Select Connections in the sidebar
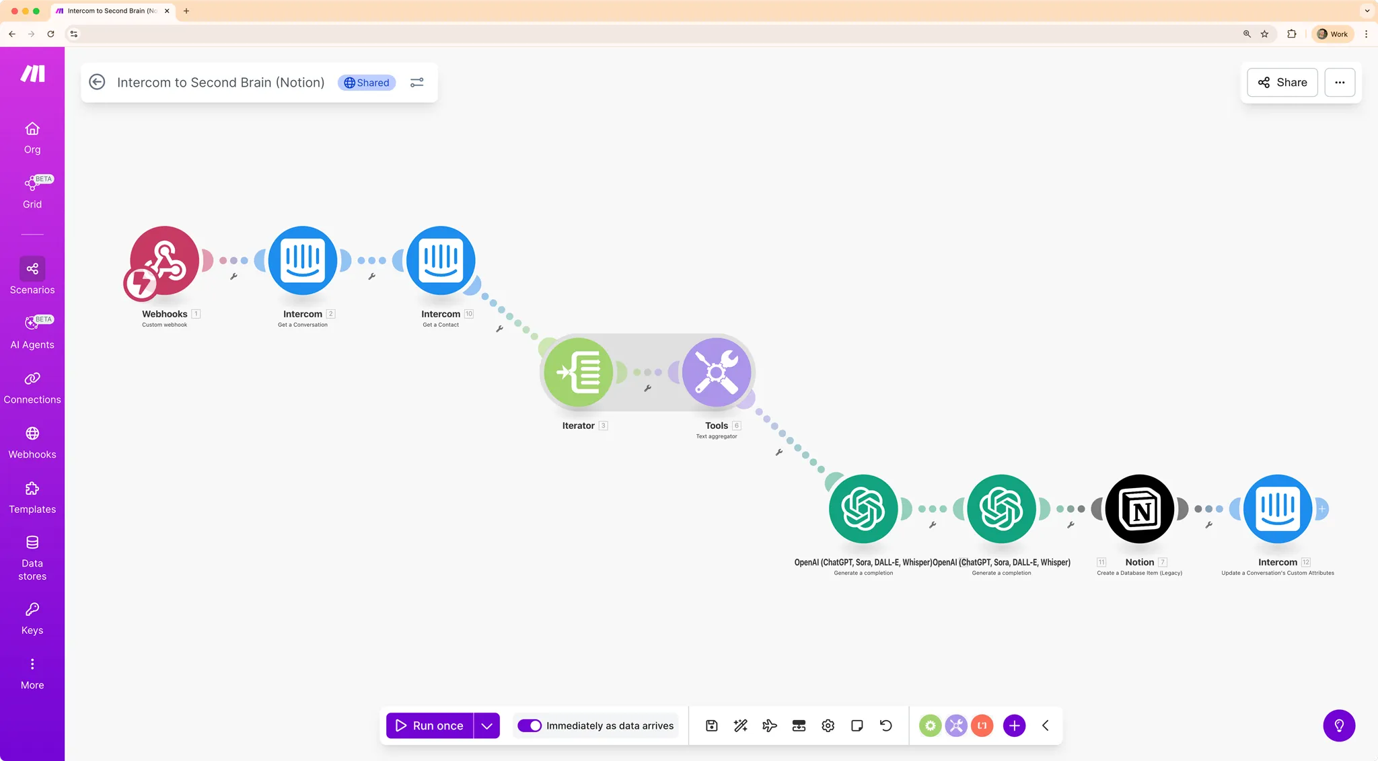The height and width of the screenshot is (761, 1378). (x=32, y=386)
